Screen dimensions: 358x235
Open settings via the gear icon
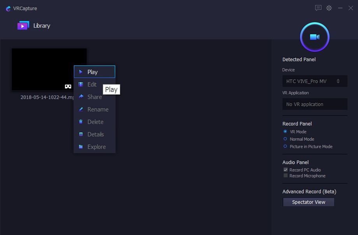coord(329,8)
